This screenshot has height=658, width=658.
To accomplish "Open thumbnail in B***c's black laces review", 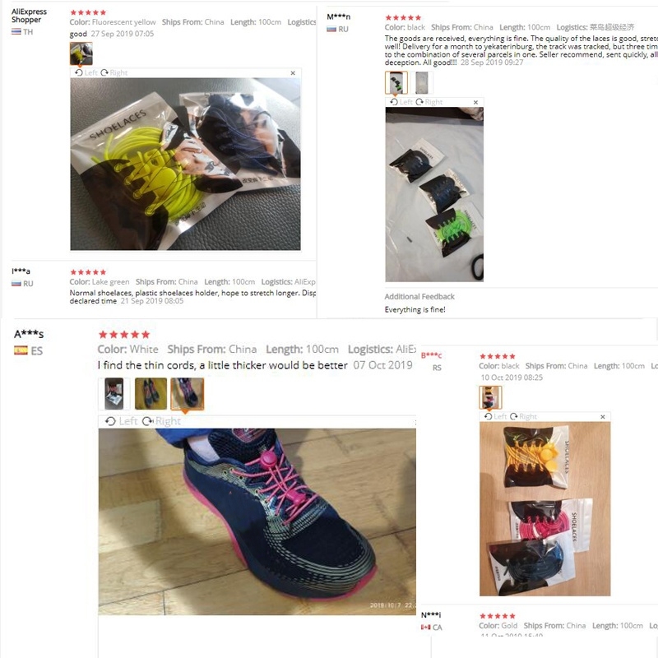I will click(x=490, y=397).
